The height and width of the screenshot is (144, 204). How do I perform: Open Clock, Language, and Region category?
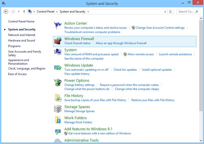tap(27, 68)
